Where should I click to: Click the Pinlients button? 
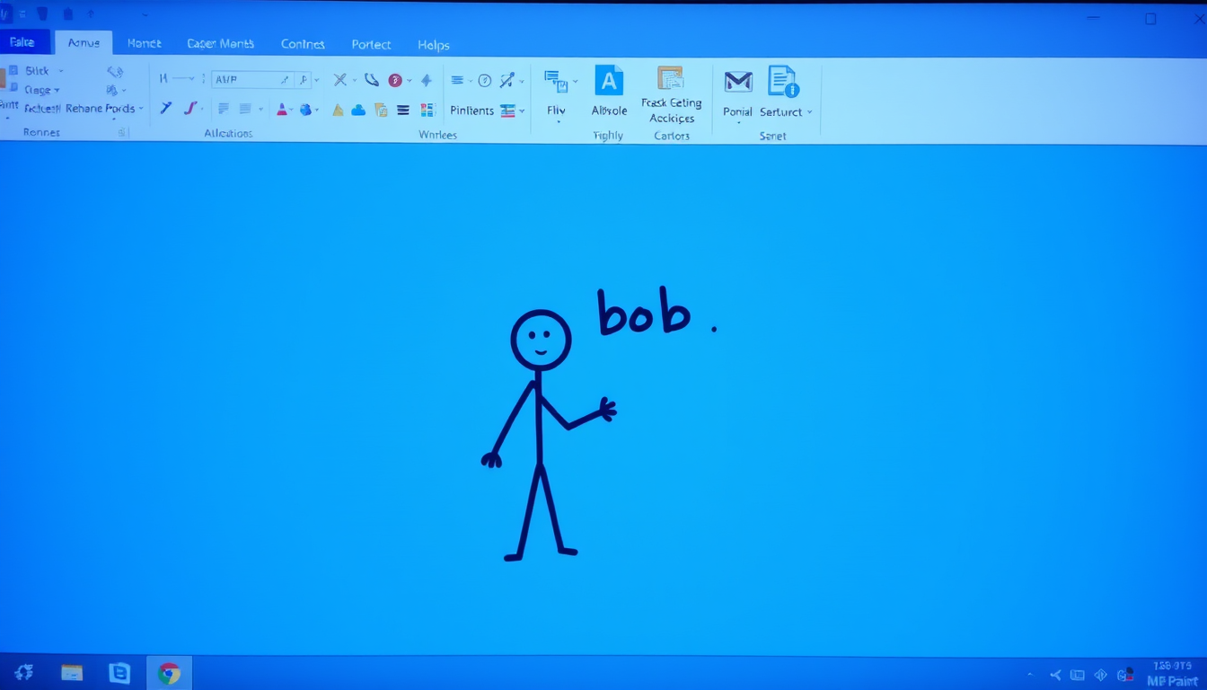point(472,111)
